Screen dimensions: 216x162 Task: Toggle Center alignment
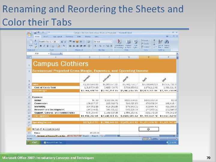pos(74,46)
